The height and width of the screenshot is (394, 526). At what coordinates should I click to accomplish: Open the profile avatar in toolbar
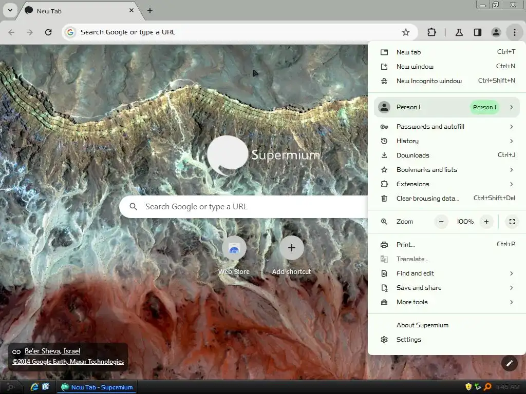point(496,32)
